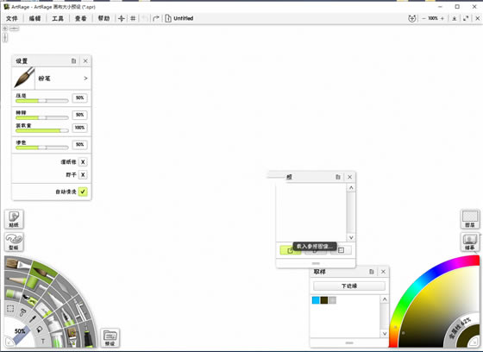
Task: Close the reference image panel
Action: coord(349,177)
